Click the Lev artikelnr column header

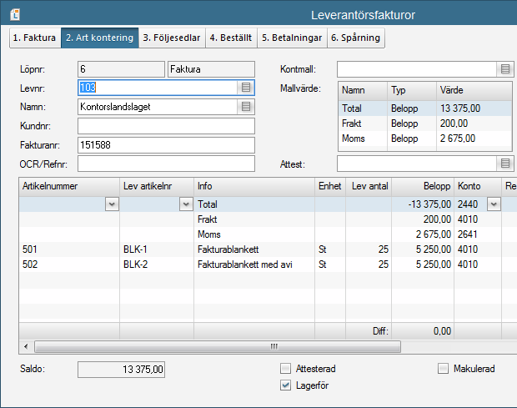coord(157,186)
